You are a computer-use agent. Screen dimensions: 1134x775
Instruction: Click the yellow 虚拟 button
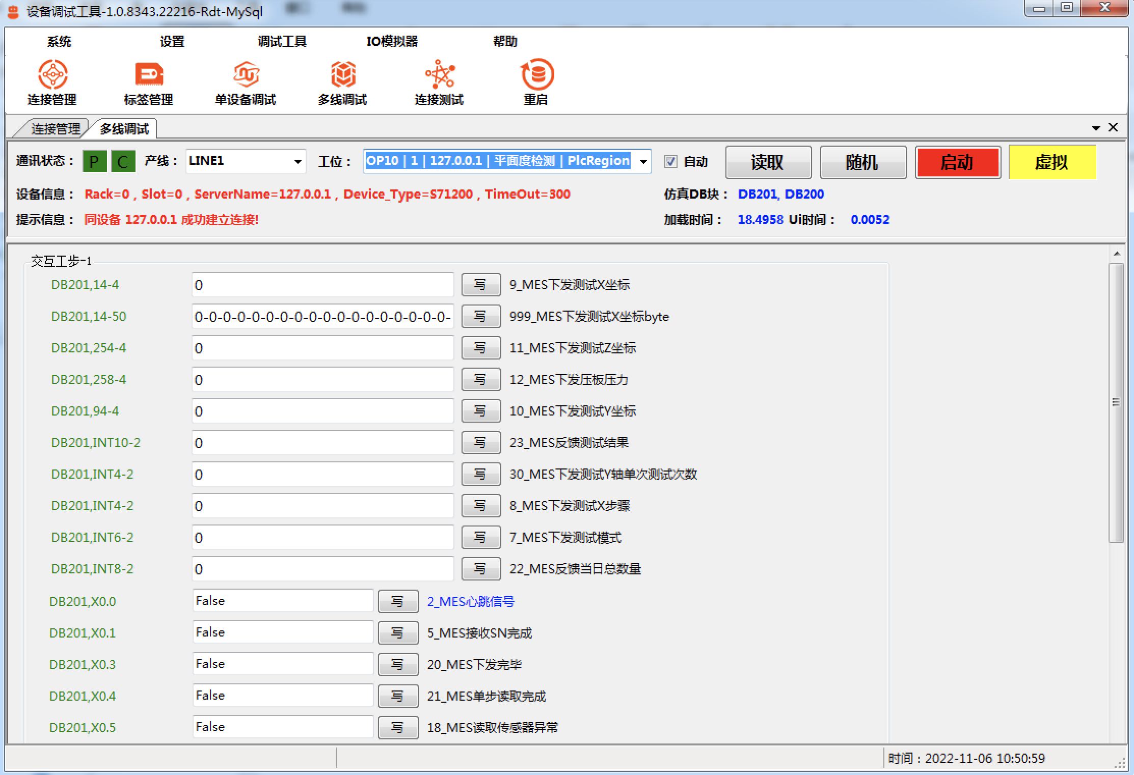click(x=1052, y=162)
